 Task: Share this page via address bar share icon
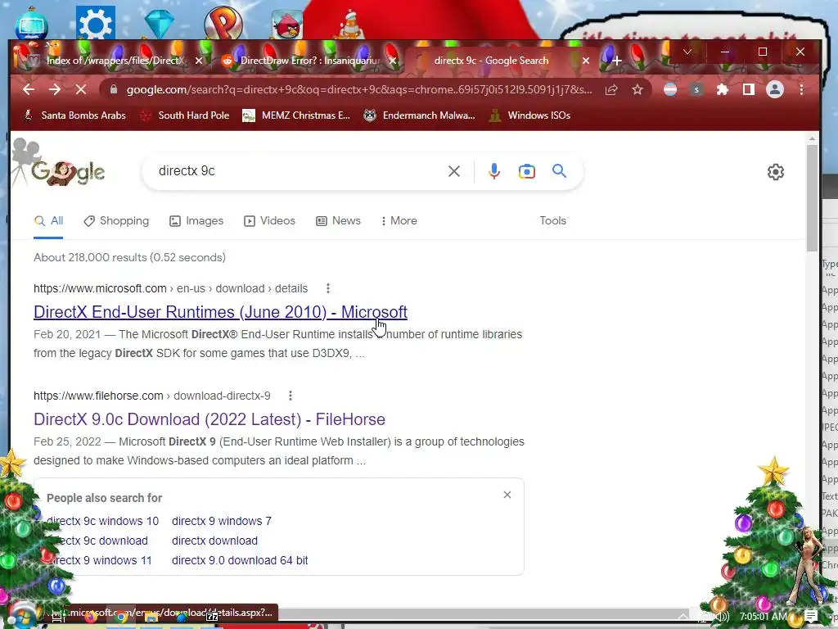click(x=610, y=89)
